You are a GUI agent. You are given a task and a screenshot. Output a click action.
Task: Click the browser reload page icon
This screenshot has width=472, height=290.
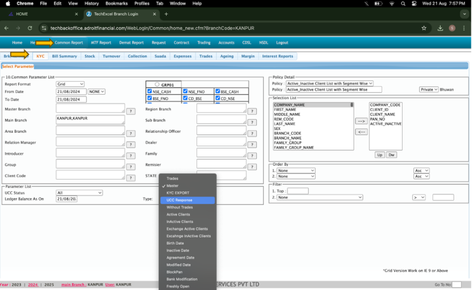[30, 28]
